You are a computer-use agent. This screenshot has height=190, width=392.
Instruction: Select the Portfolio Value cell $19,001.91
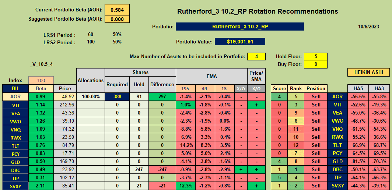[240, 42]
